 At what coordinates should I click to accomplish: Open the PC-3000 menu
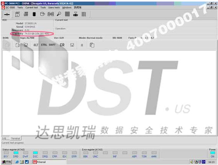click(x=10, y=8)
